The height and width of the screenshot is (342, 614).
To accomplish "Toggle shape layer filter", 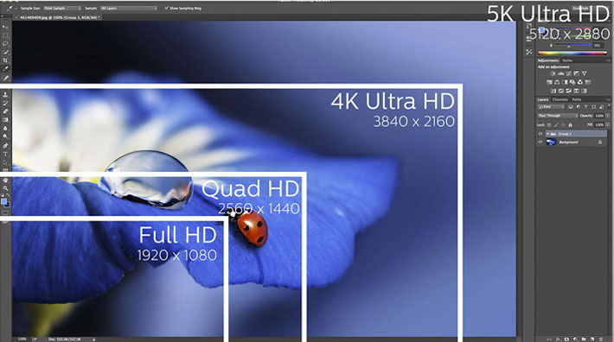I will click(593, 107).
